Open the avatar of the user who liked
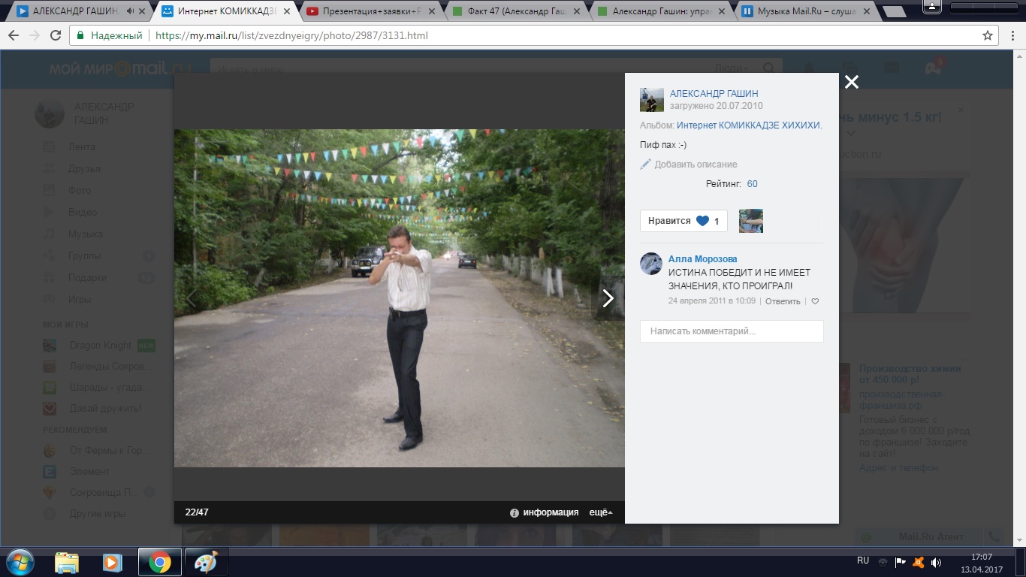 [x=751, y=221]
